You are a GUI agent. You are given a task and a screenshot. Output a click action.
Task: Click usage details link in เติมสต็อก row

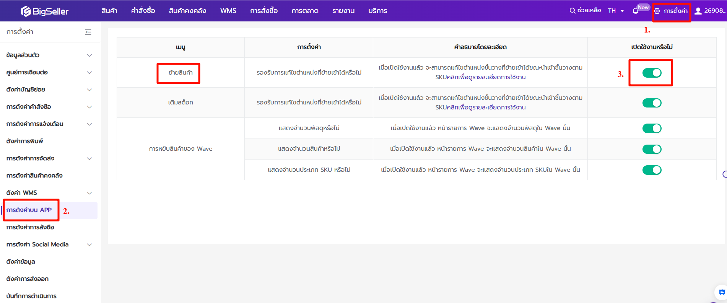pos(486,108)
